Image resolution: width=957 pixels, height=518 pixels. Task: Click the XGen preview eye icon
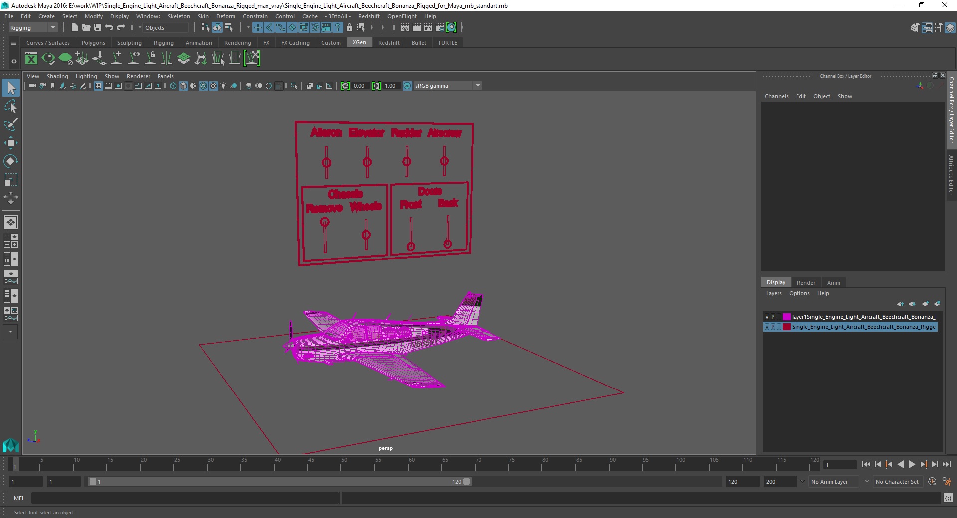pyautogui.click(x=48, y=59)
